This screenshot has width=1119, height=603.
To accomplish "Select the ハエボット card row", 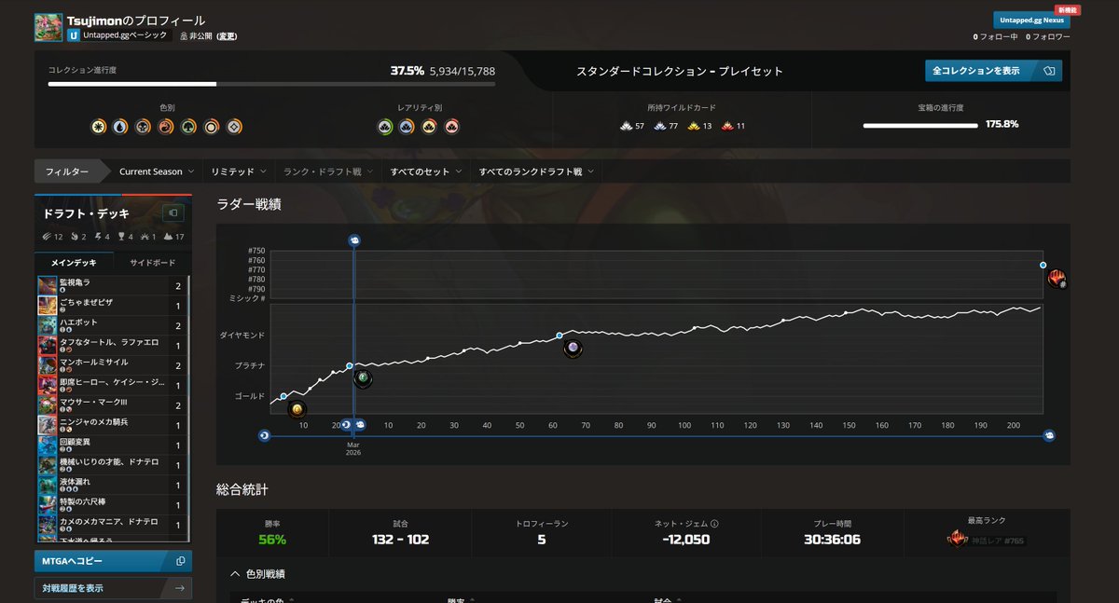I will point(112,325).
